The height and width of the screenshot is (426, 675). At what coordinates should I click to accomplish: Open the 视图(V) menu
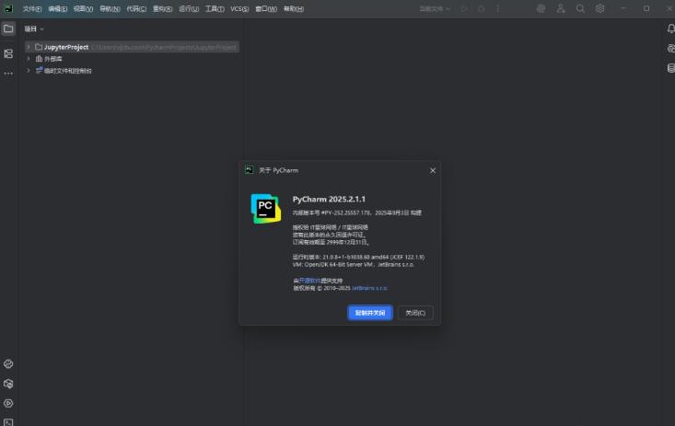coord(83,8)
